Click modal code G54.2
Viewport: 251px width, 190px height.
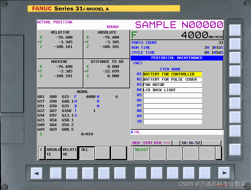pyautogui.click(x=68, y=125)
